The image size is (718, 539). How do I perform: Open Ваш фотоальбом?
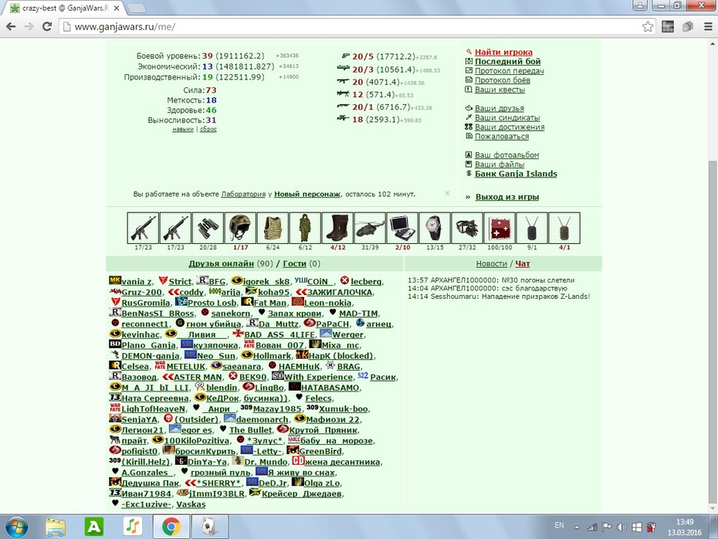click(x=506, y=154)
